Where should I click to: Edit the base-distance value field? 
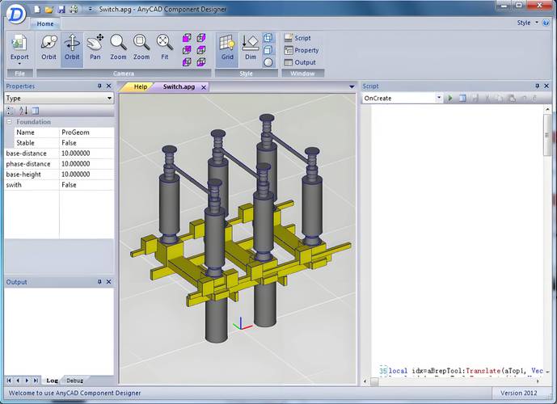click(x=87, y=154)
